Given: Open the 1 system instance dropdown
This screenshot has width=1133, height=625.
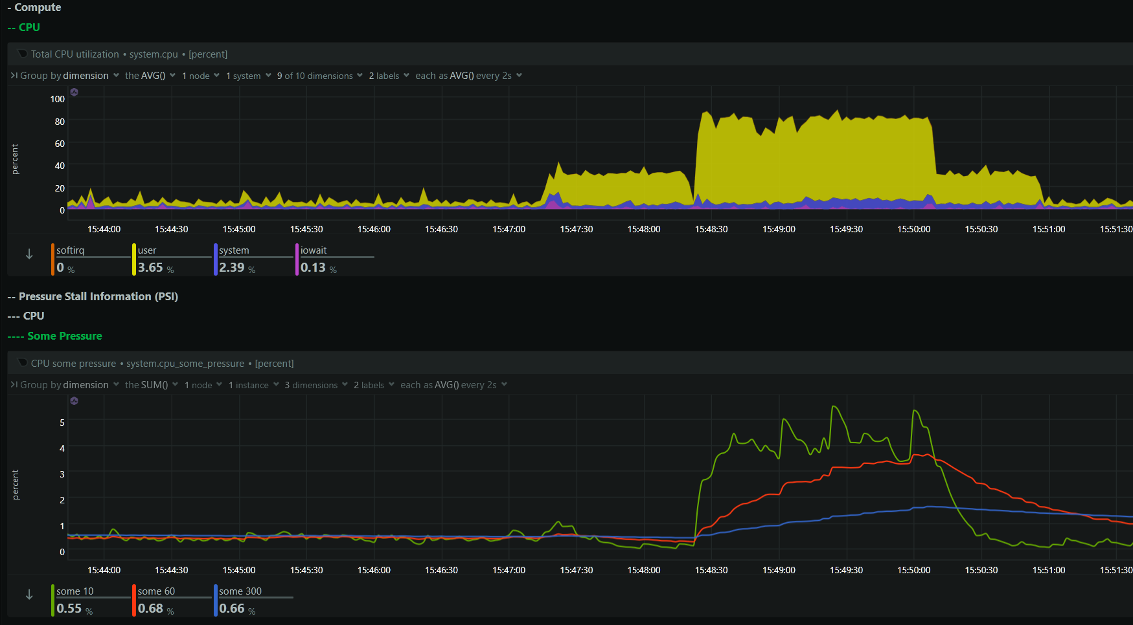Looking at the screenshot, I should point(249,76).
